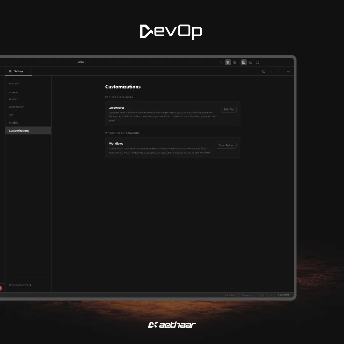
Task: Go back with the left chevron arrow
Action: tap(271, 71)
